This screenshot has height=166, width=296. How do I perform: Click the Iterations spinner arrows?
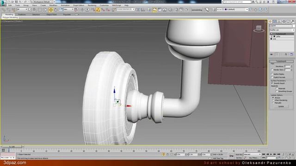291,66
